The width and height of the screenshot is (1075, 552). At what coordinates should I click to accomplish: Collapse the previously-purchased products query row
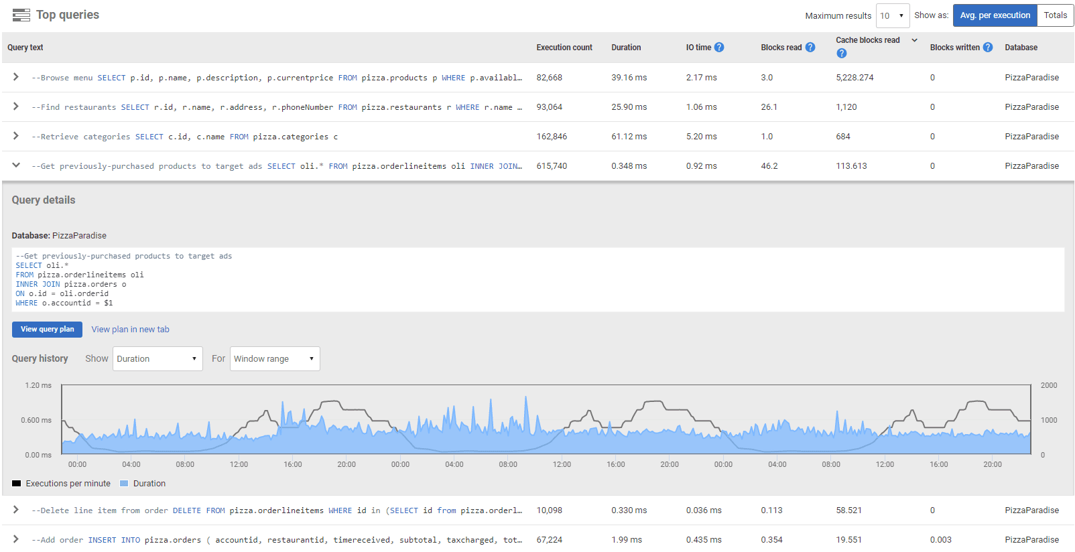(x=16, y=165)
